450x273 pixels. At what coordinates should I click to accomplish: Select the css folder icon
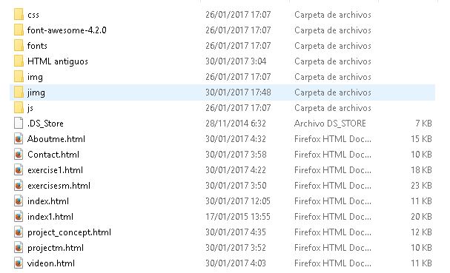pyautogui.click(x=19, y=14)
